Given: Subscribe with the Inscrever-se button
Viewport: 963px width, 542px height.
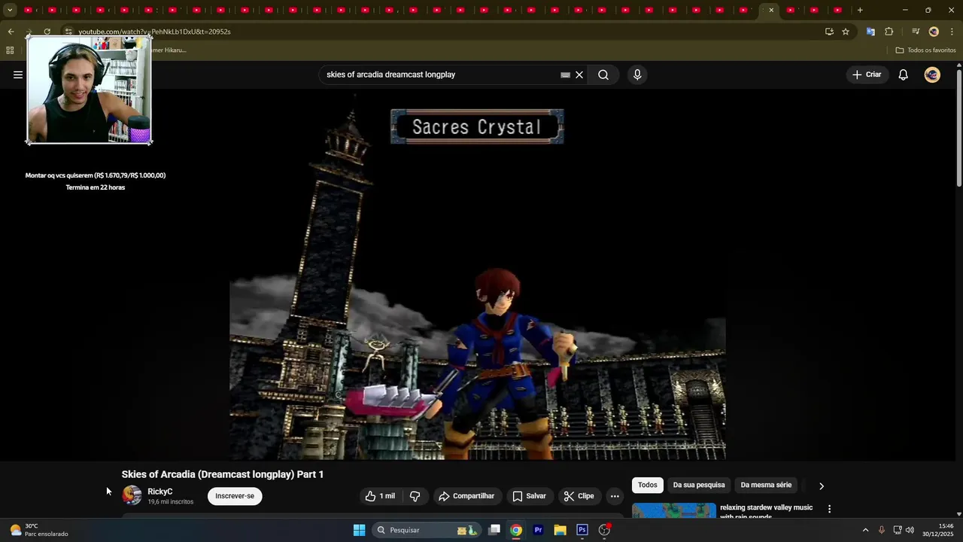Looking at the screenshot, I should click(x=235, y=496).
